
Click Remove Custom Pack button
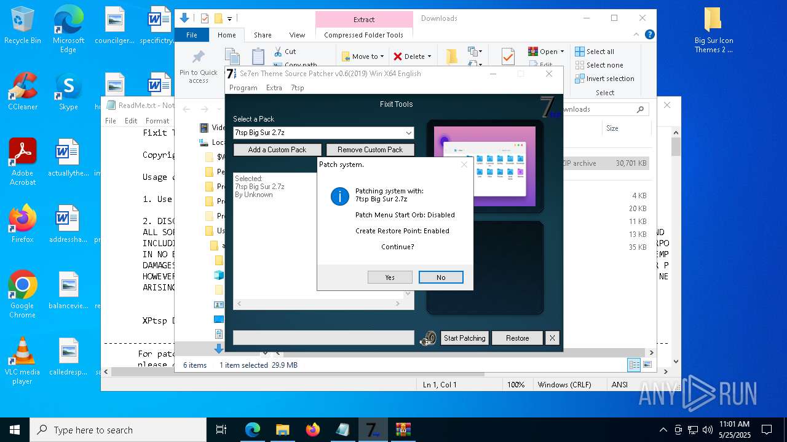370,150
